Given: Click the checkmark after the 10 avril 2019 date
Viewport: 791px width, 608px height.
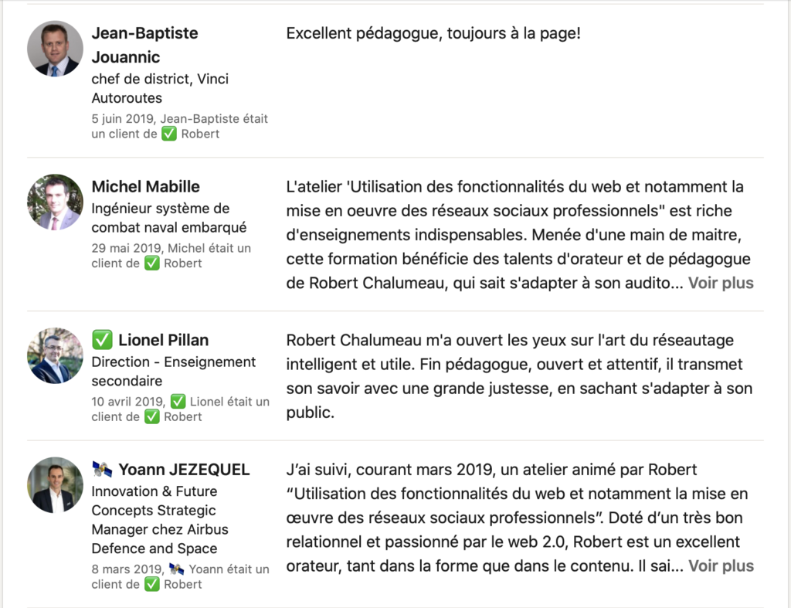Looking at the screenshot, I should (178, 401).
